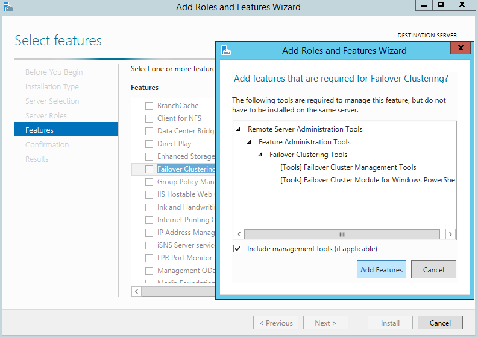The image size is (478, 337).
Task: Go to the Server Roles step
Action: pyautogui.click(x=46, y=116)
